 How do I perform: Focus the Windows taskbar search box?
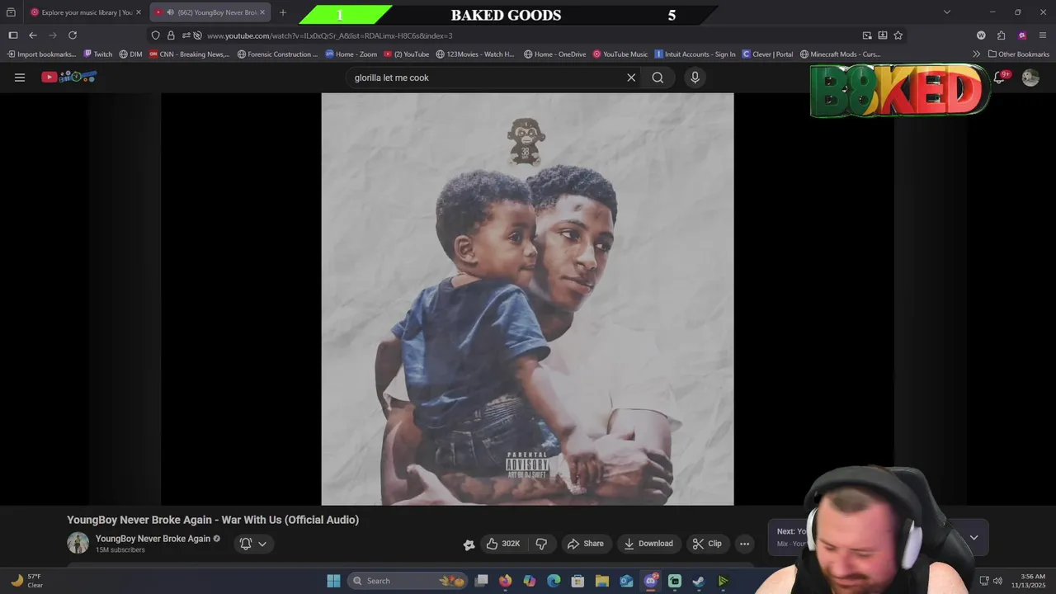[x=407, y=581]
